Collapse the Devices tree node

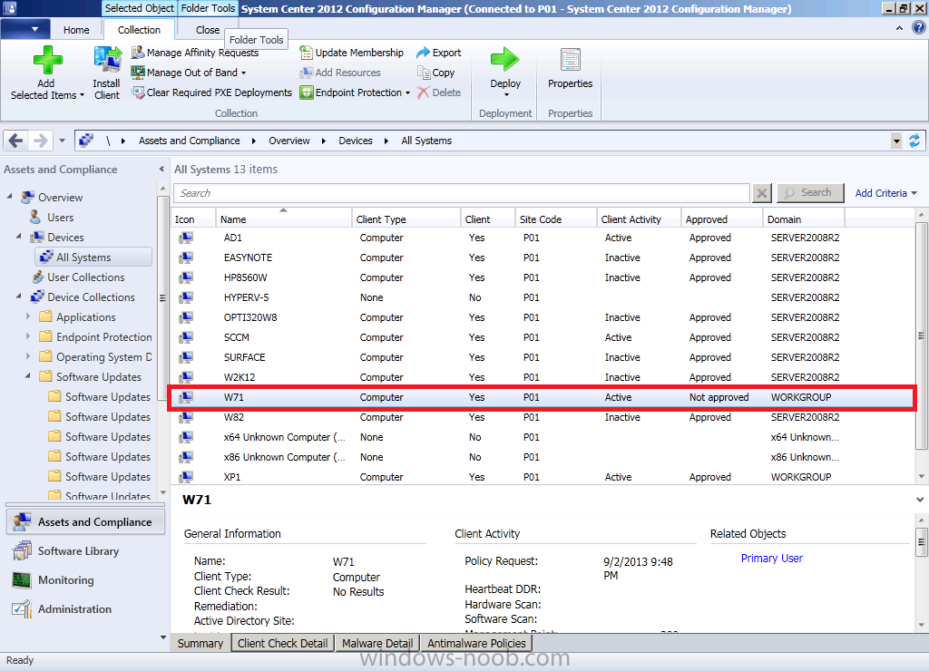[19, 236]
